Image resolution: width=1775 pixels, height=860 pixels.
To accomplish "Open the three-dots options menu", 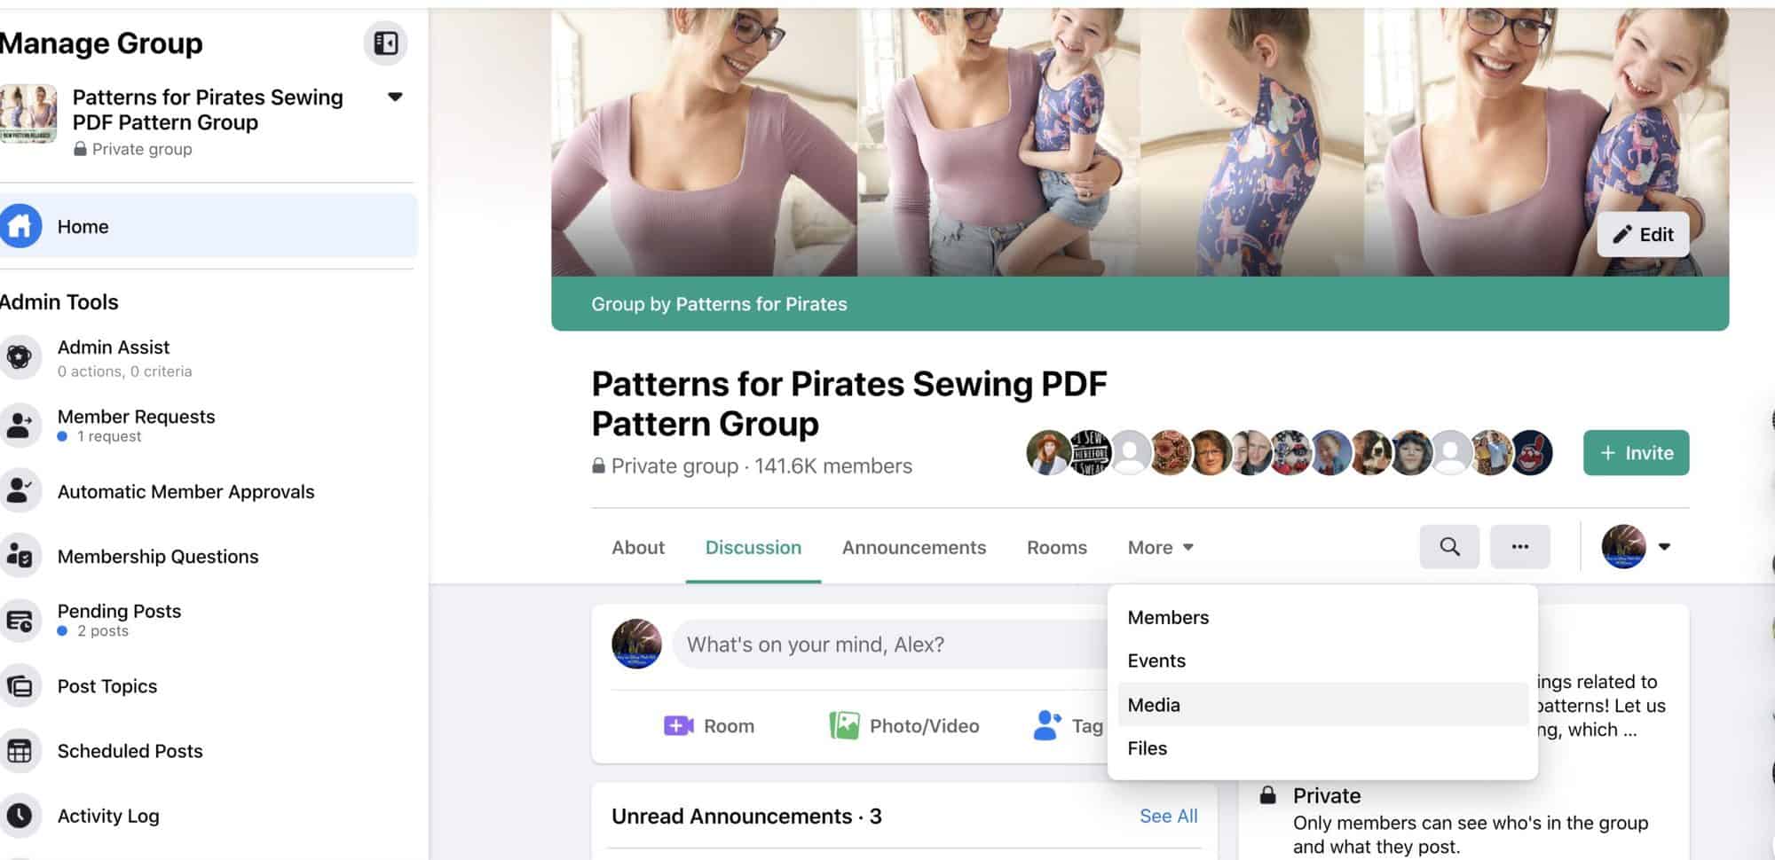I will (x=1519, y=547).
